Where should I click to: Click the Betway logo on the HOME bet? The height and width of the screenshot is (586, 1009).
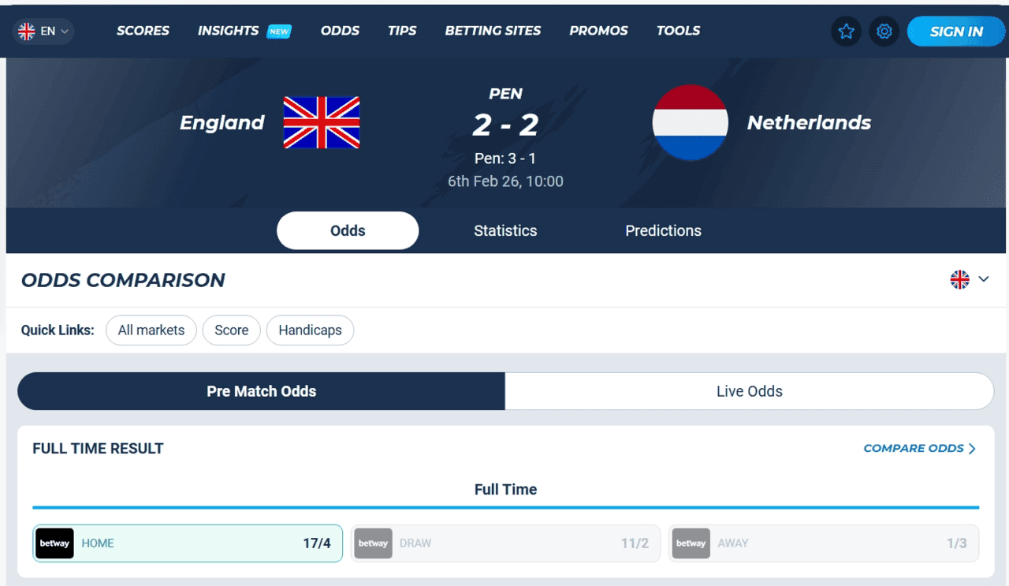point(54,543)
